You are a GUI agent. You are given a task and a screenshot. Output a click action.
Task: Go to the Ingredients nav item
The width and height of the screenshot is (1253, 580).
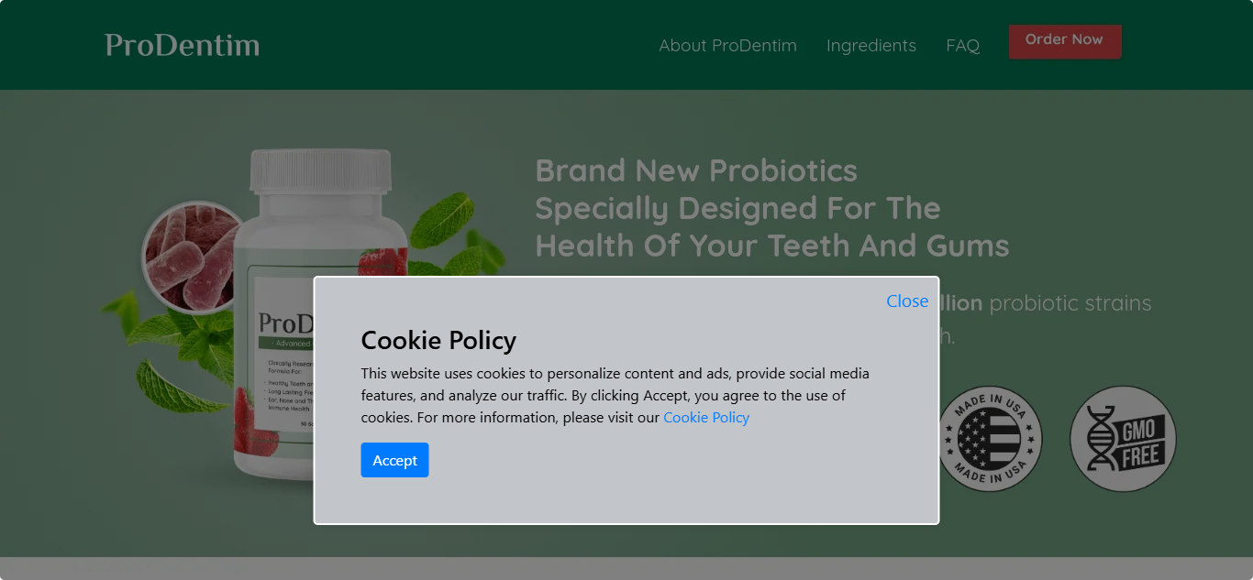coord(870,46)
